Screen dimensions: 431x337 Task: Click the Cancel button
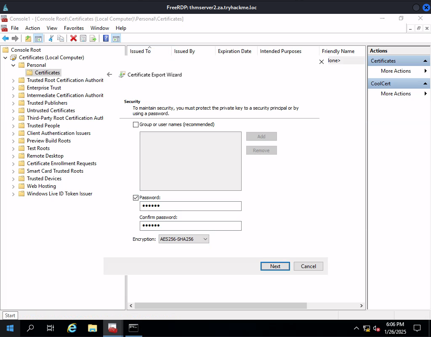(309, 266)
